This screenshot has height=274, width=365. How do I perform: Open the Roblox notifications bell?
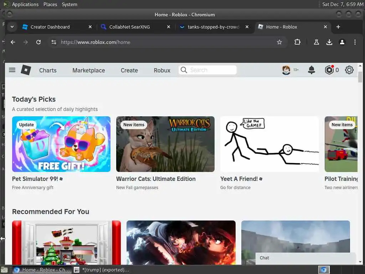point(312,70)
